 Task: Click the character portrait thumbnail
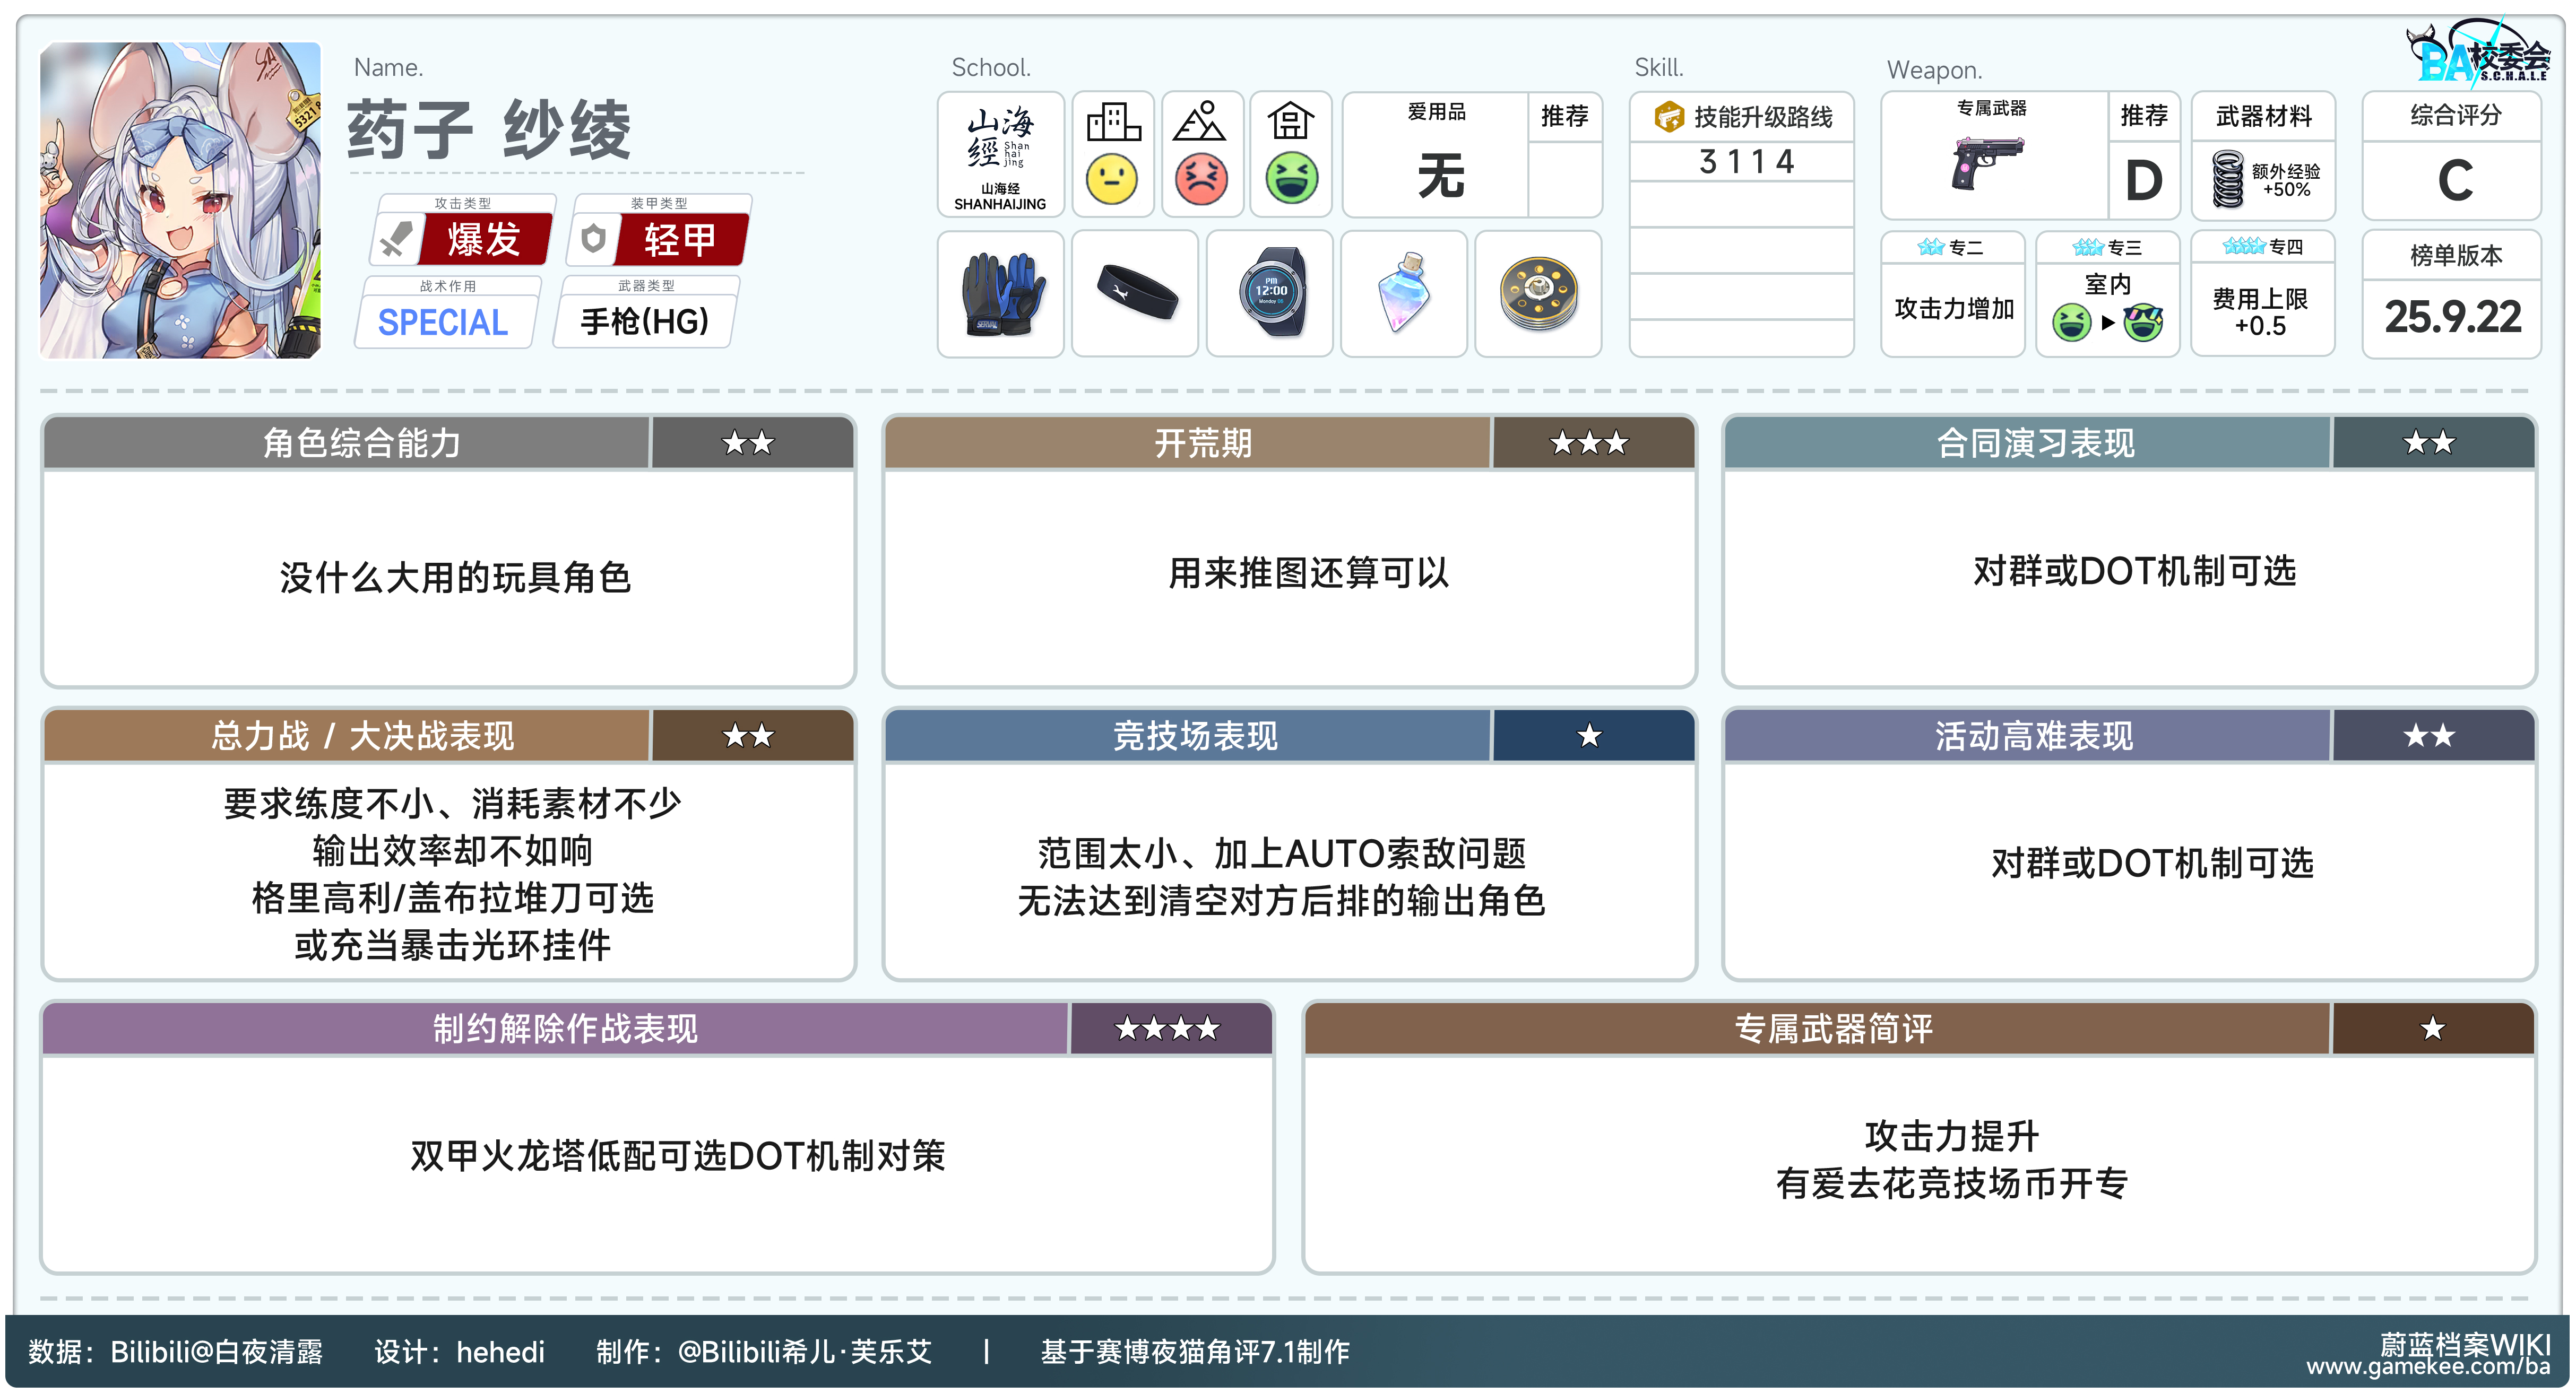pyautogui.click(x=180, y=200)
